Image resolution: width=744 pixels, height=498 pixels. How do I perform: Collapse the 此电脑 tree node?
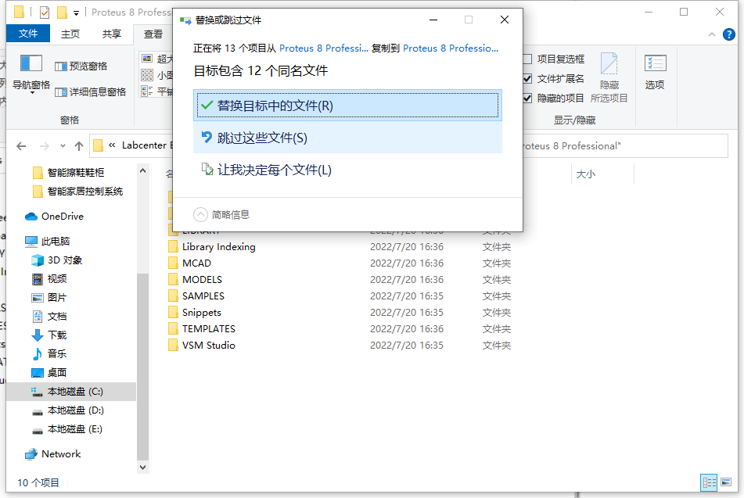17,241
